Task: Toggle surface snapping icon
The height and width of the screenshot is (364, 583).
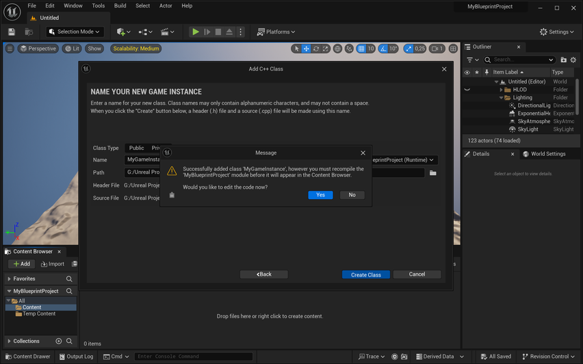Action: tap(349, 49)
